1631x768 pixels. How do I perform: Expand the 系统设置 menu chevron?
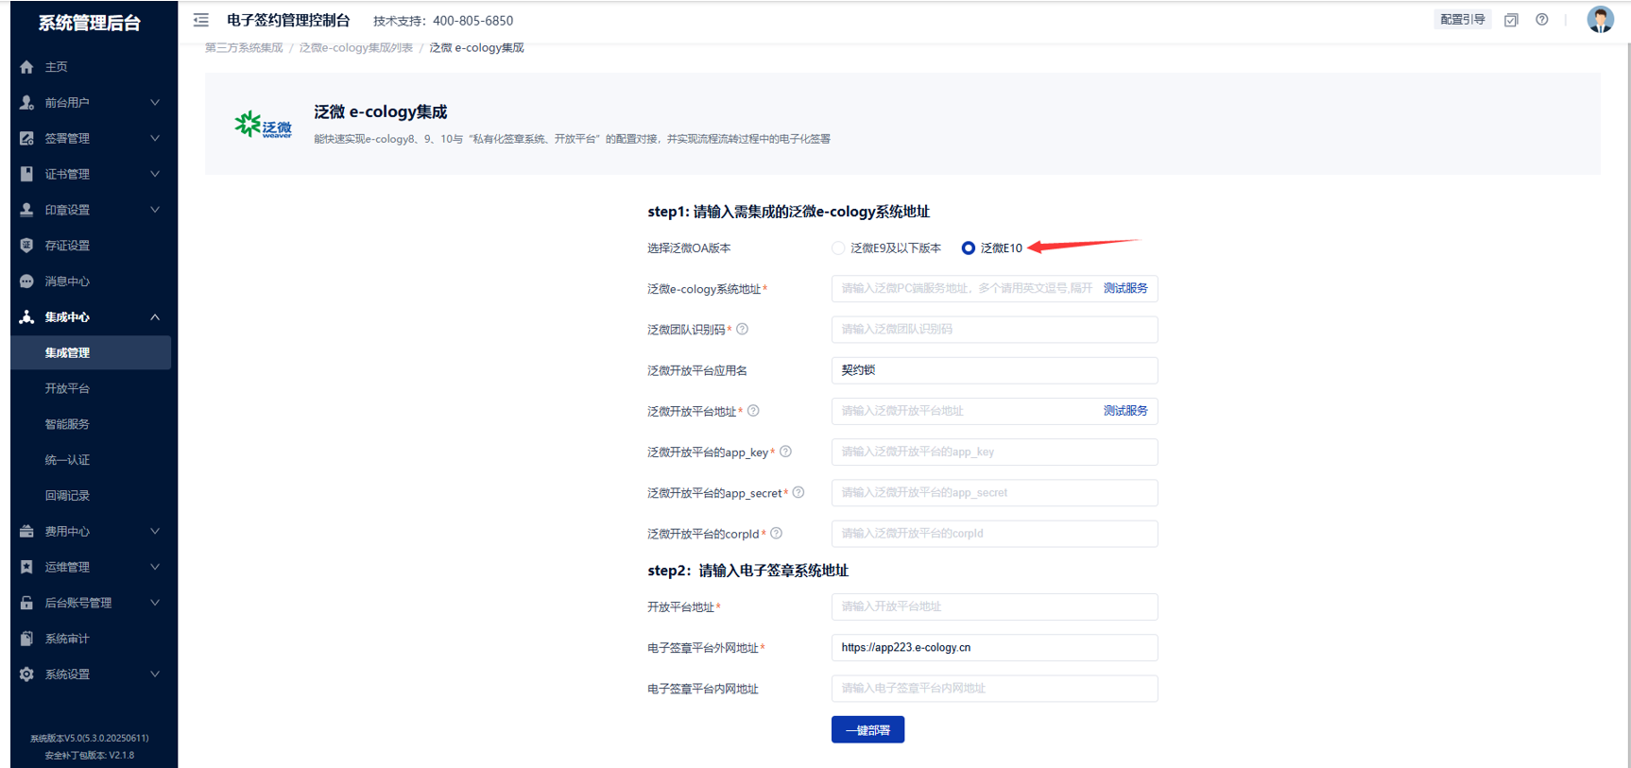[155, 674]
